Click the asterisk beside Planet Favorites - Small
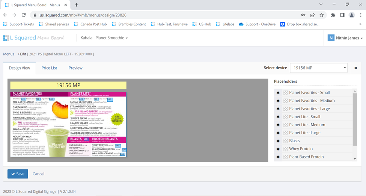 point(278,93)
